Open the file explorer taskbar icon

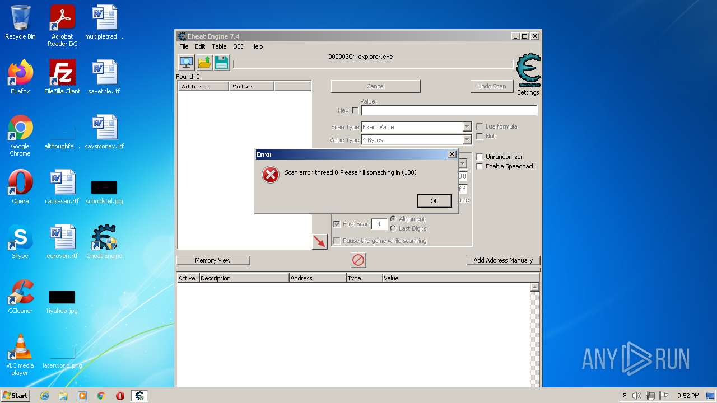63,396
